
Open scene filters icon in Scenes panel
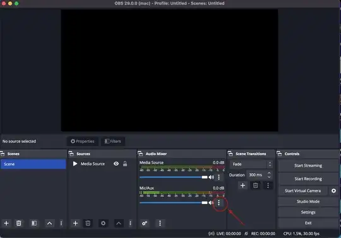34,223
